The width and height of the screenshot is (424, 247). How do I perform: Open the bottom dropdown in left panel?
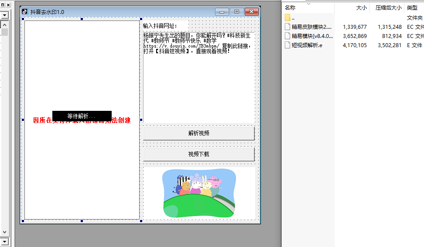[x=4, y=241]
